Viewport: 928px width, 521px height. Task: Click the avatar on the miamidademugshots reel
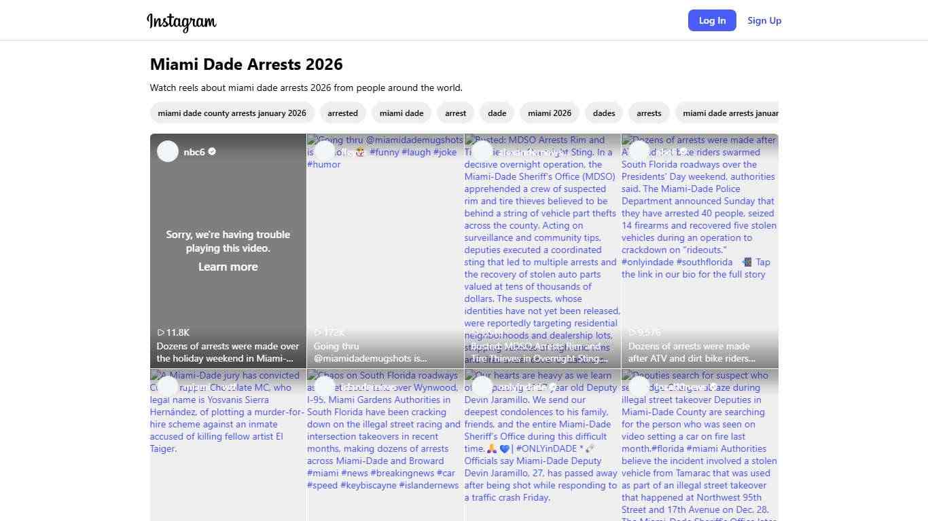click(x=325, y=151)
